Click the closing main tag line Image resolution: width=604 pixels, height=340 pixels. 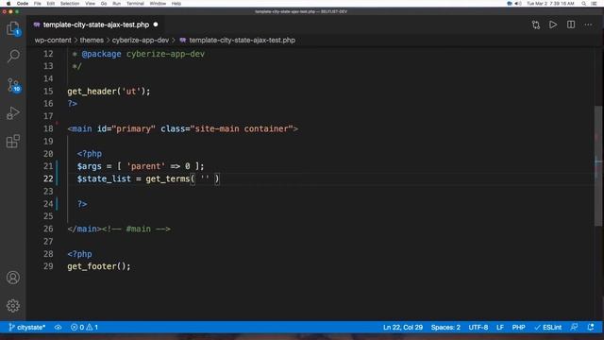tap(119, 229)
